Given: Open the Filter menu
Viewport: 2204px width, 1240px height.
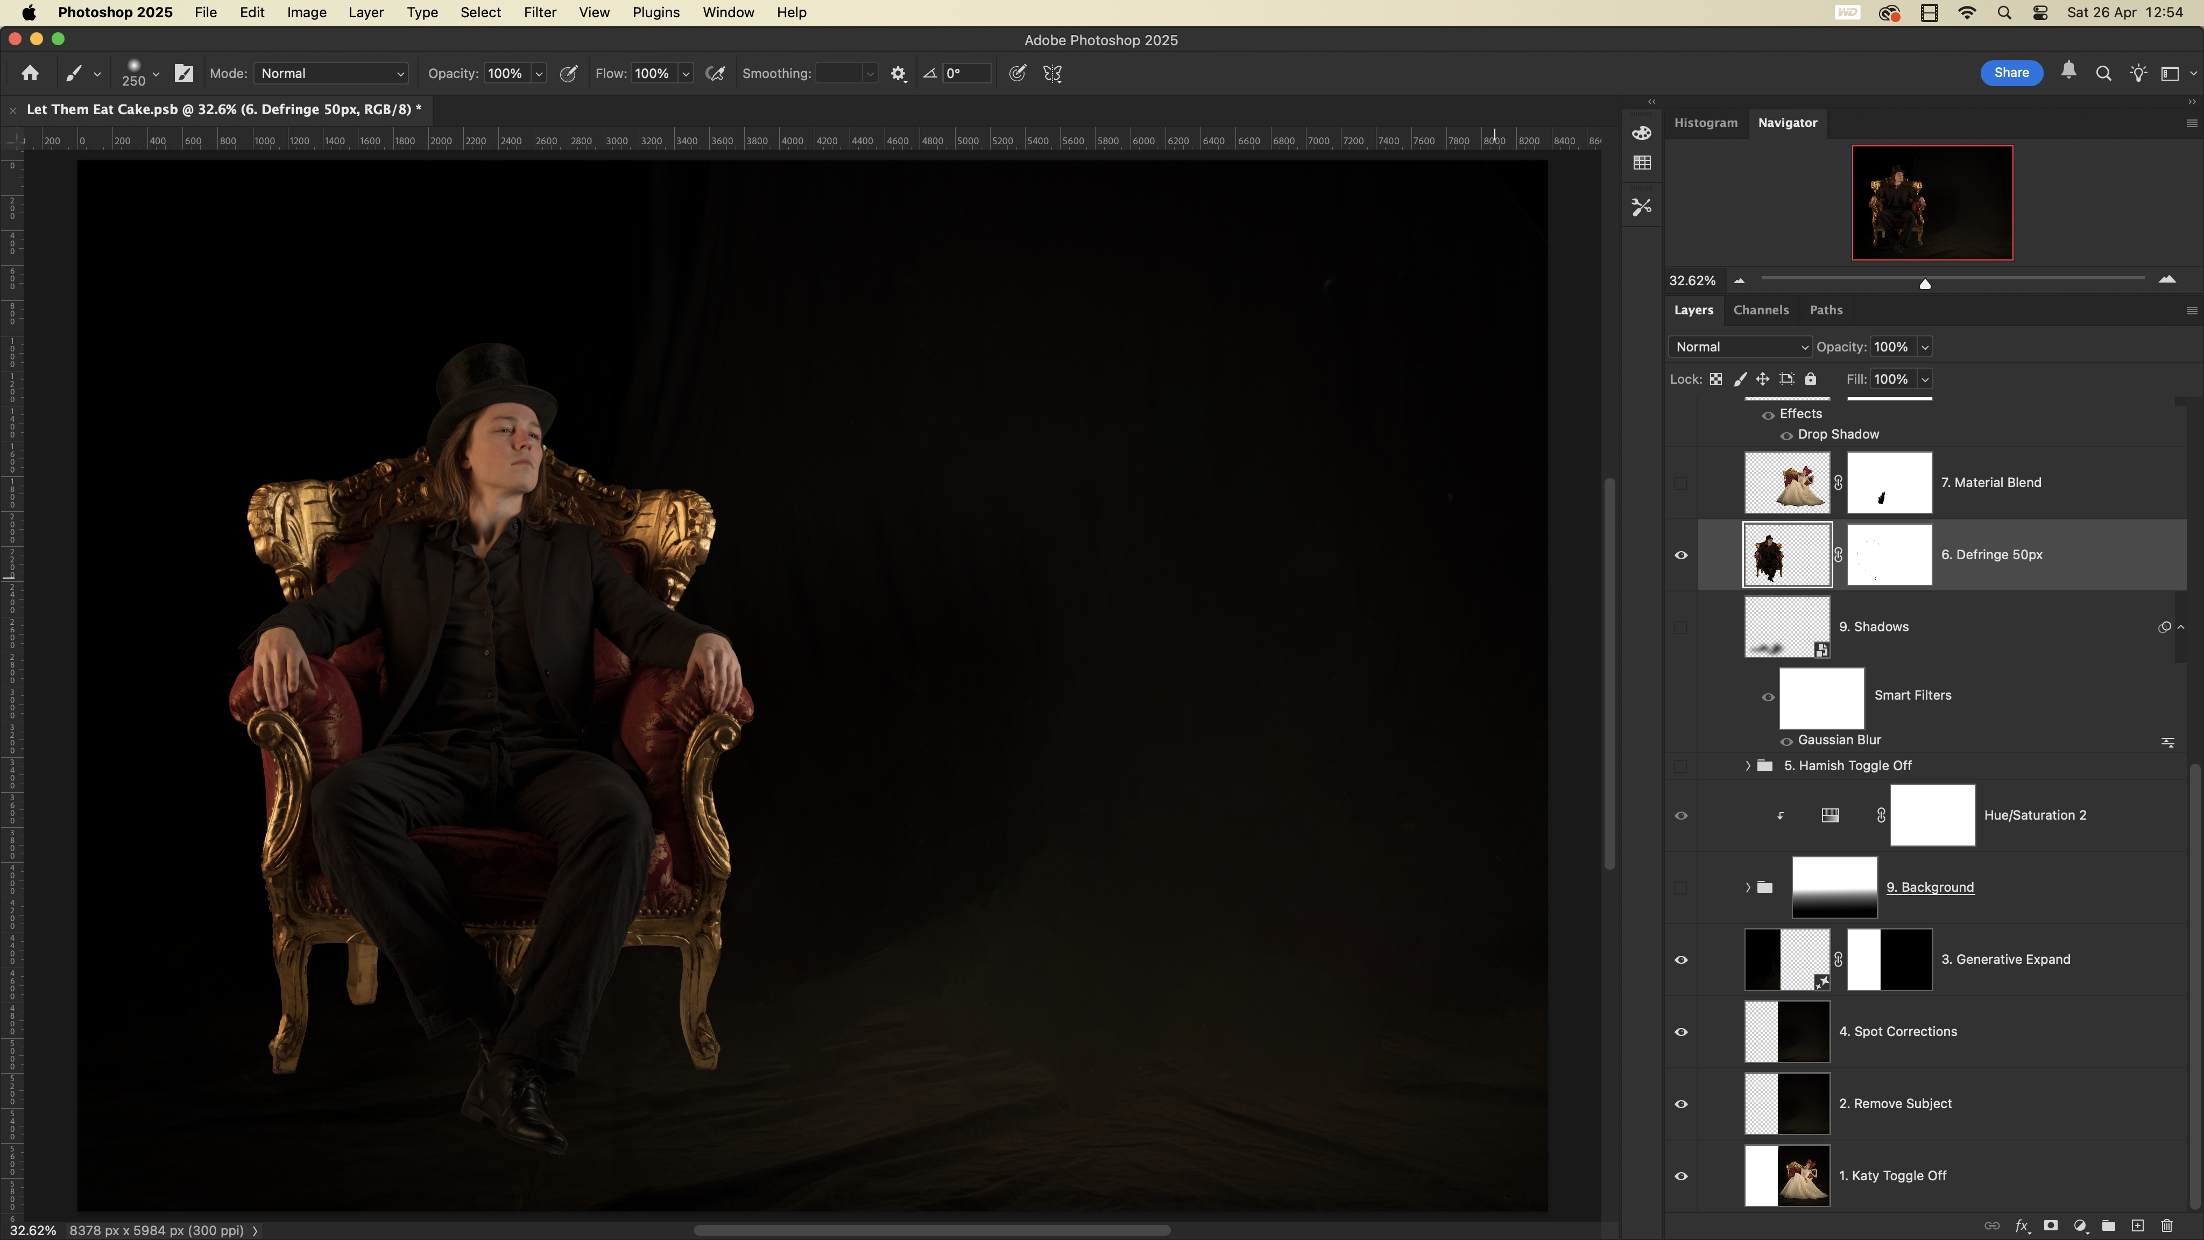Looking at the screenshot, I should [539, 12].
